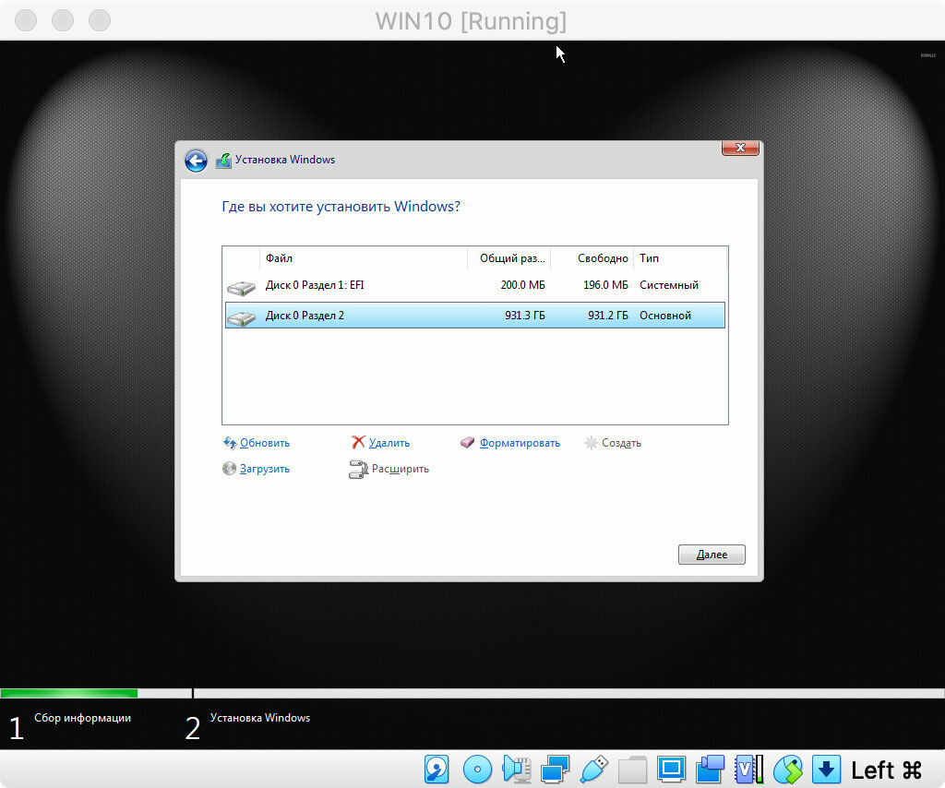This screenshot has width=945, height=788.
Task: Open VirtualBox network adapters icon
Action: click(x=555, y=770)
